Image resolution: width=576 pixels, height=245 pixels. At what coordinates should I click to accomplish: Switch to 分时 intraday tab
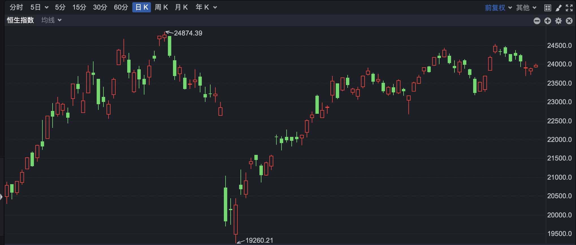coord(16,7)
